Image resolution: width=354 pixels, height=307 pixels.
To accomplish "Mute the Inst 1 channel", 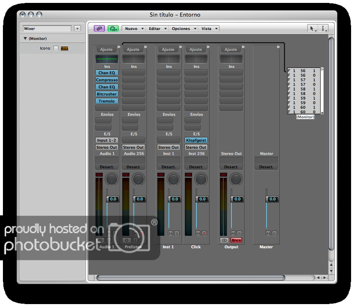I will (x=170, y=233).
